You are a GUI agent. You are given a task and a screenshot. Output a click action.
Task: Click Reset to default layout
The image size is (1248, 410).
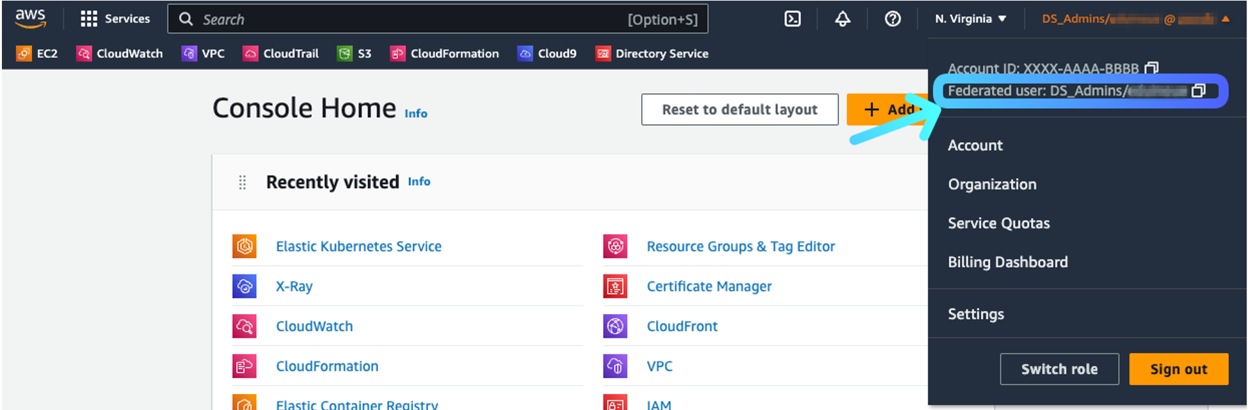740,109
